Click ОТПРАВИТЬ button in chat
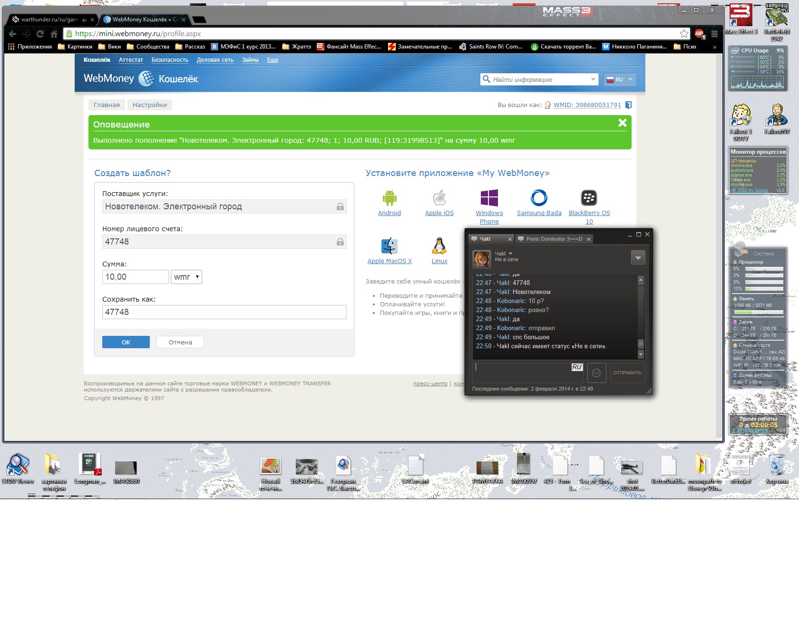This screenshot has width=799, height=627. coord(627,372)
